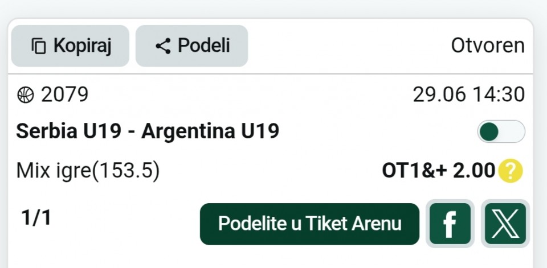Click the OT1&+ 2.00 odds
This screenshot has width=547, height=268.
pos(439,171)
